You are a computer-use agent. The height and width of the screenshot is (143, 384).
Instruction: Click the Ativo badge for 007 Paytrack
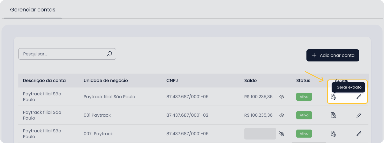304,134
